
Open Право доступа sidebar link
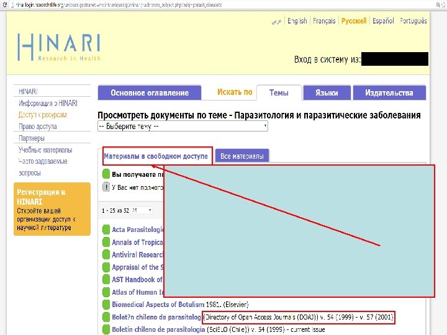coord(38,127)
